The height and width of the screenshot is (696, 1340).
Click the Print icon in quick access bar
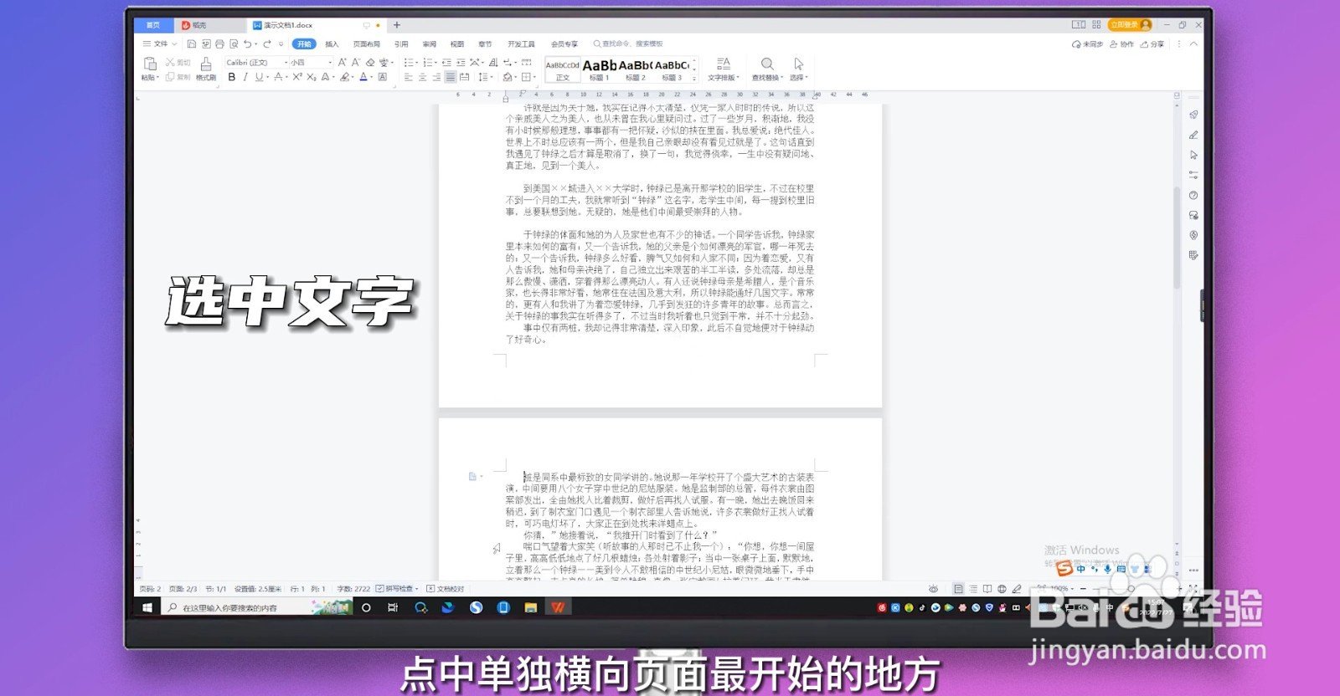pos(219,43)
